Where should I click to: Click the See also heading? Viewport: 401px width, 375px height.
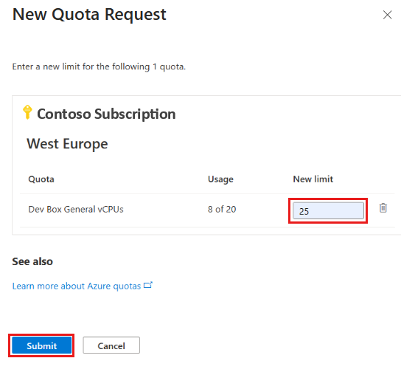32,261
